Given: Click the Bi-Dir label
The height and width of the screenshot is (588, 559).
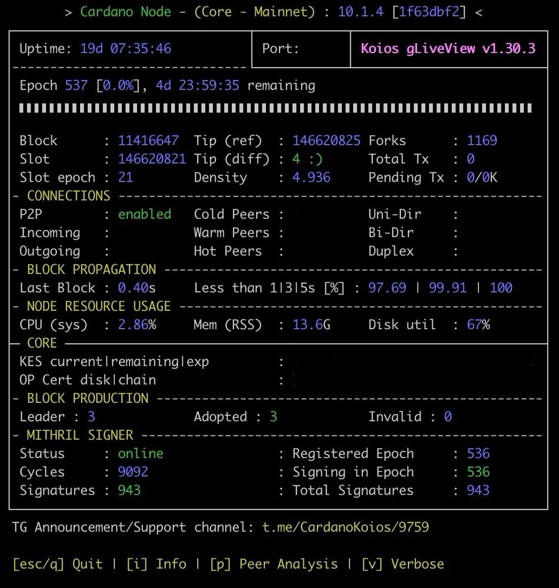Looking at the screenshot, I should point(391,232).
